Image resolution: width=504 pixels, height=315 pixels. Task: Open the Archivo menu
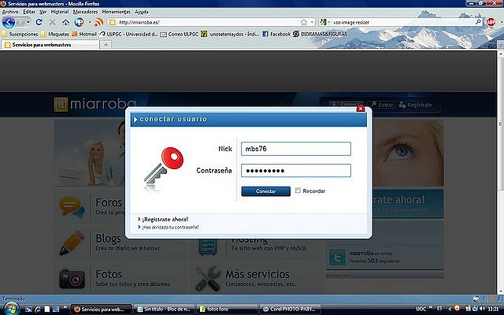(10, 12)
